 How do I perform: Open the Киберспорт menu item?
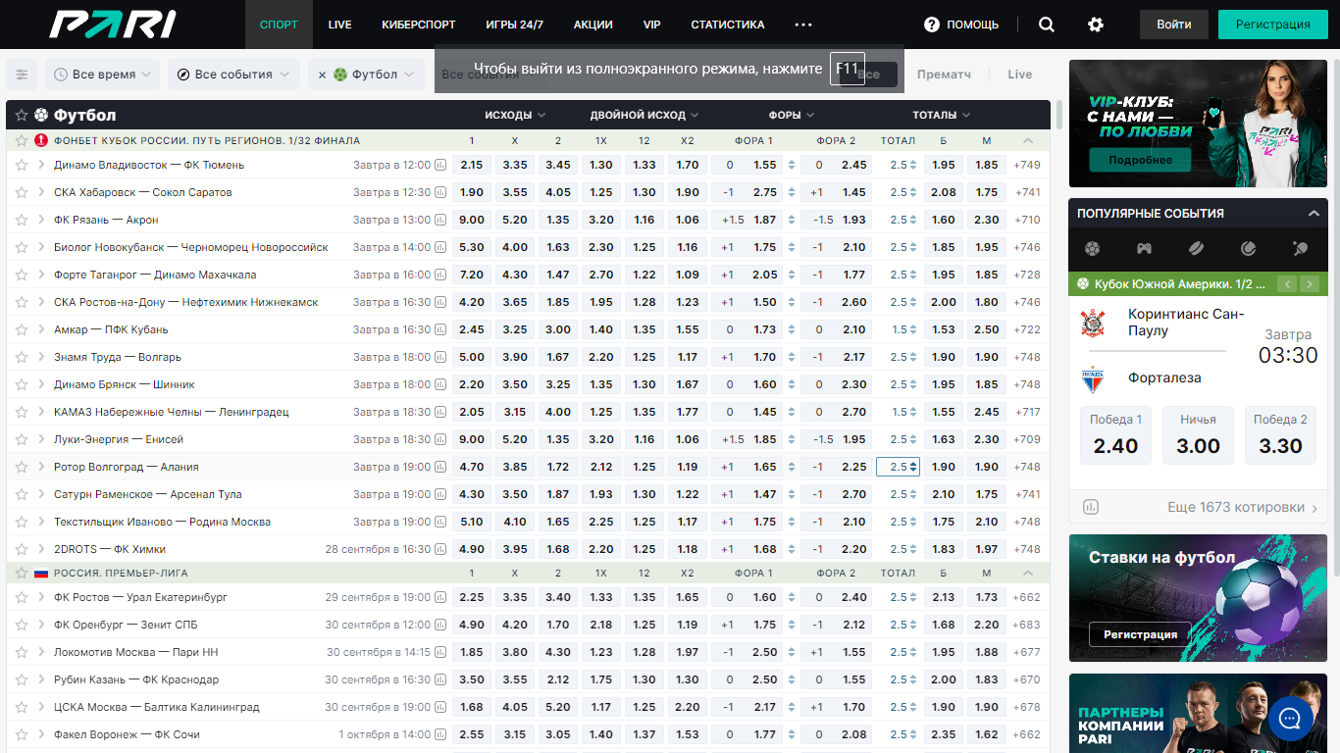(x=419, y=25)
